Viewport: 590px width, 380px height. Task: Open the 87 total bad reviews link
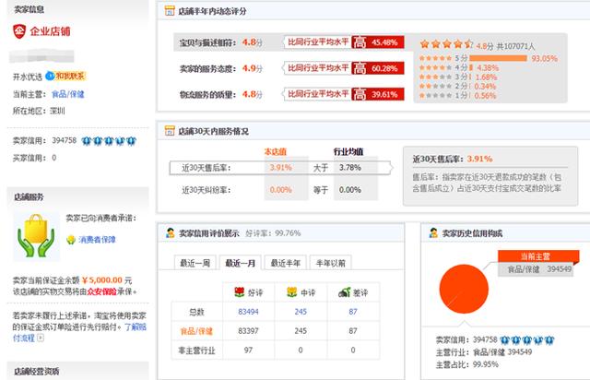pyautogui.click(x=353, y=312)
